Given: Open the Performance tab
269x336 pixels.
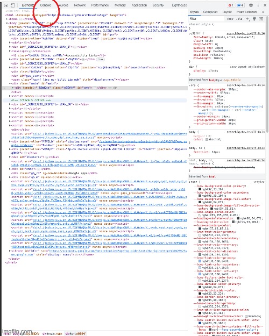Looking at the screenshot, I should [x=100, y=5].
